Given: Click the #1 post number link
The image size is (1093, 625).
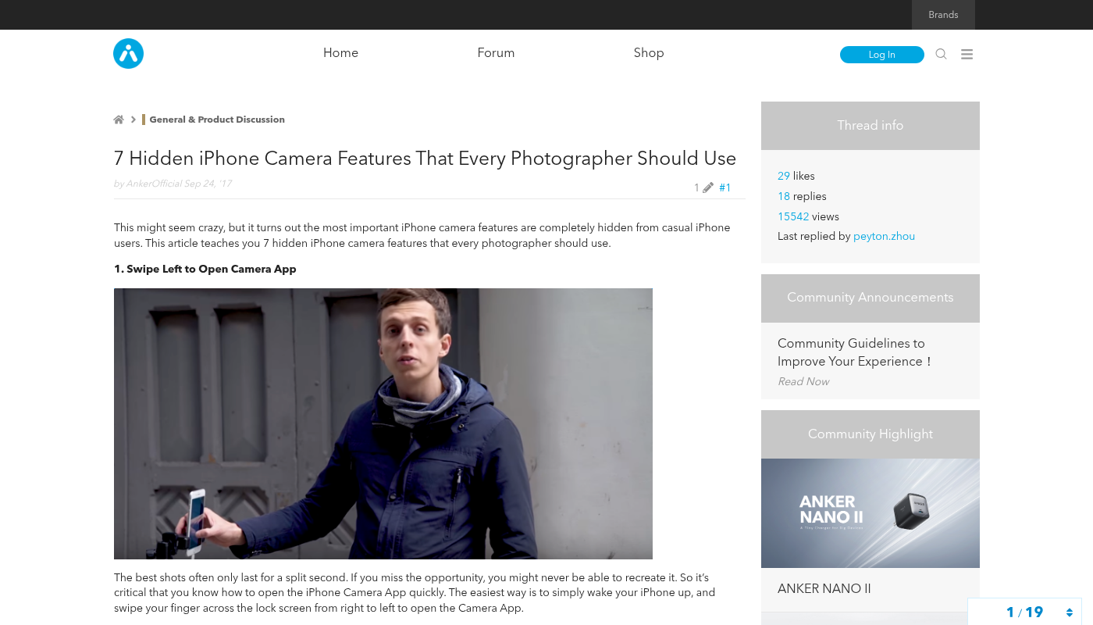Looking at the screenshot, I should tap(725, 187).
